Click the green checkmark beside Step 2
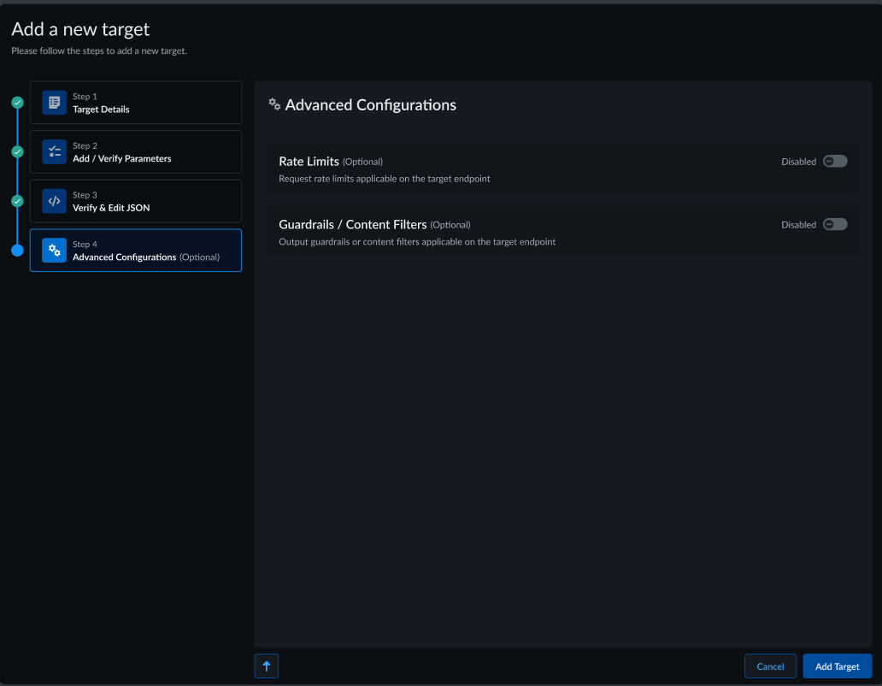This screenshot has width=882, height=686. pyautogui.click(x=17, y=152)
